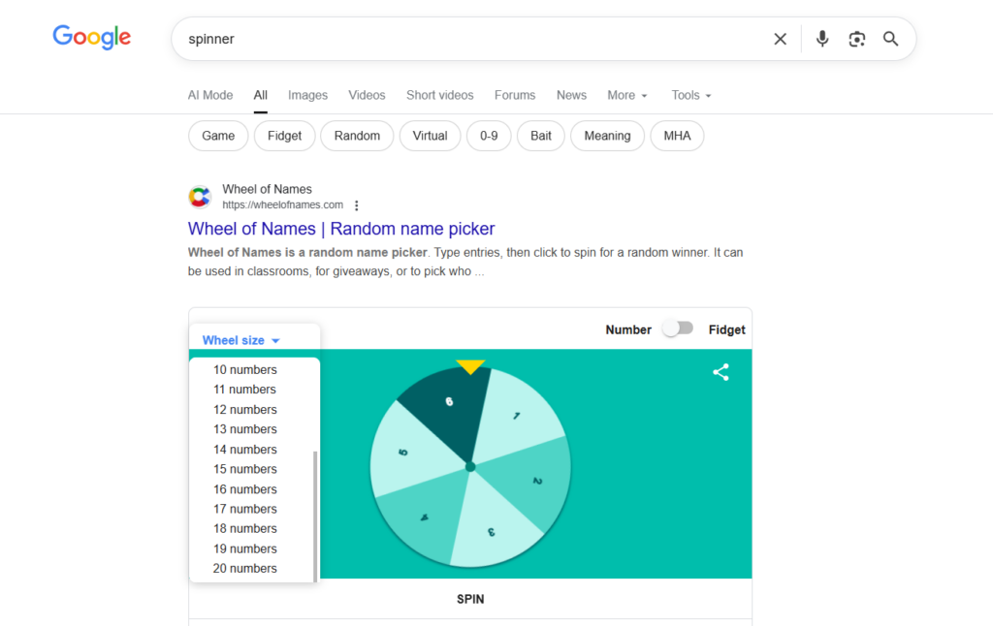Select the 20 numbers option
Image resolution: width=993 pixels, height=626 pixels.
245,568
